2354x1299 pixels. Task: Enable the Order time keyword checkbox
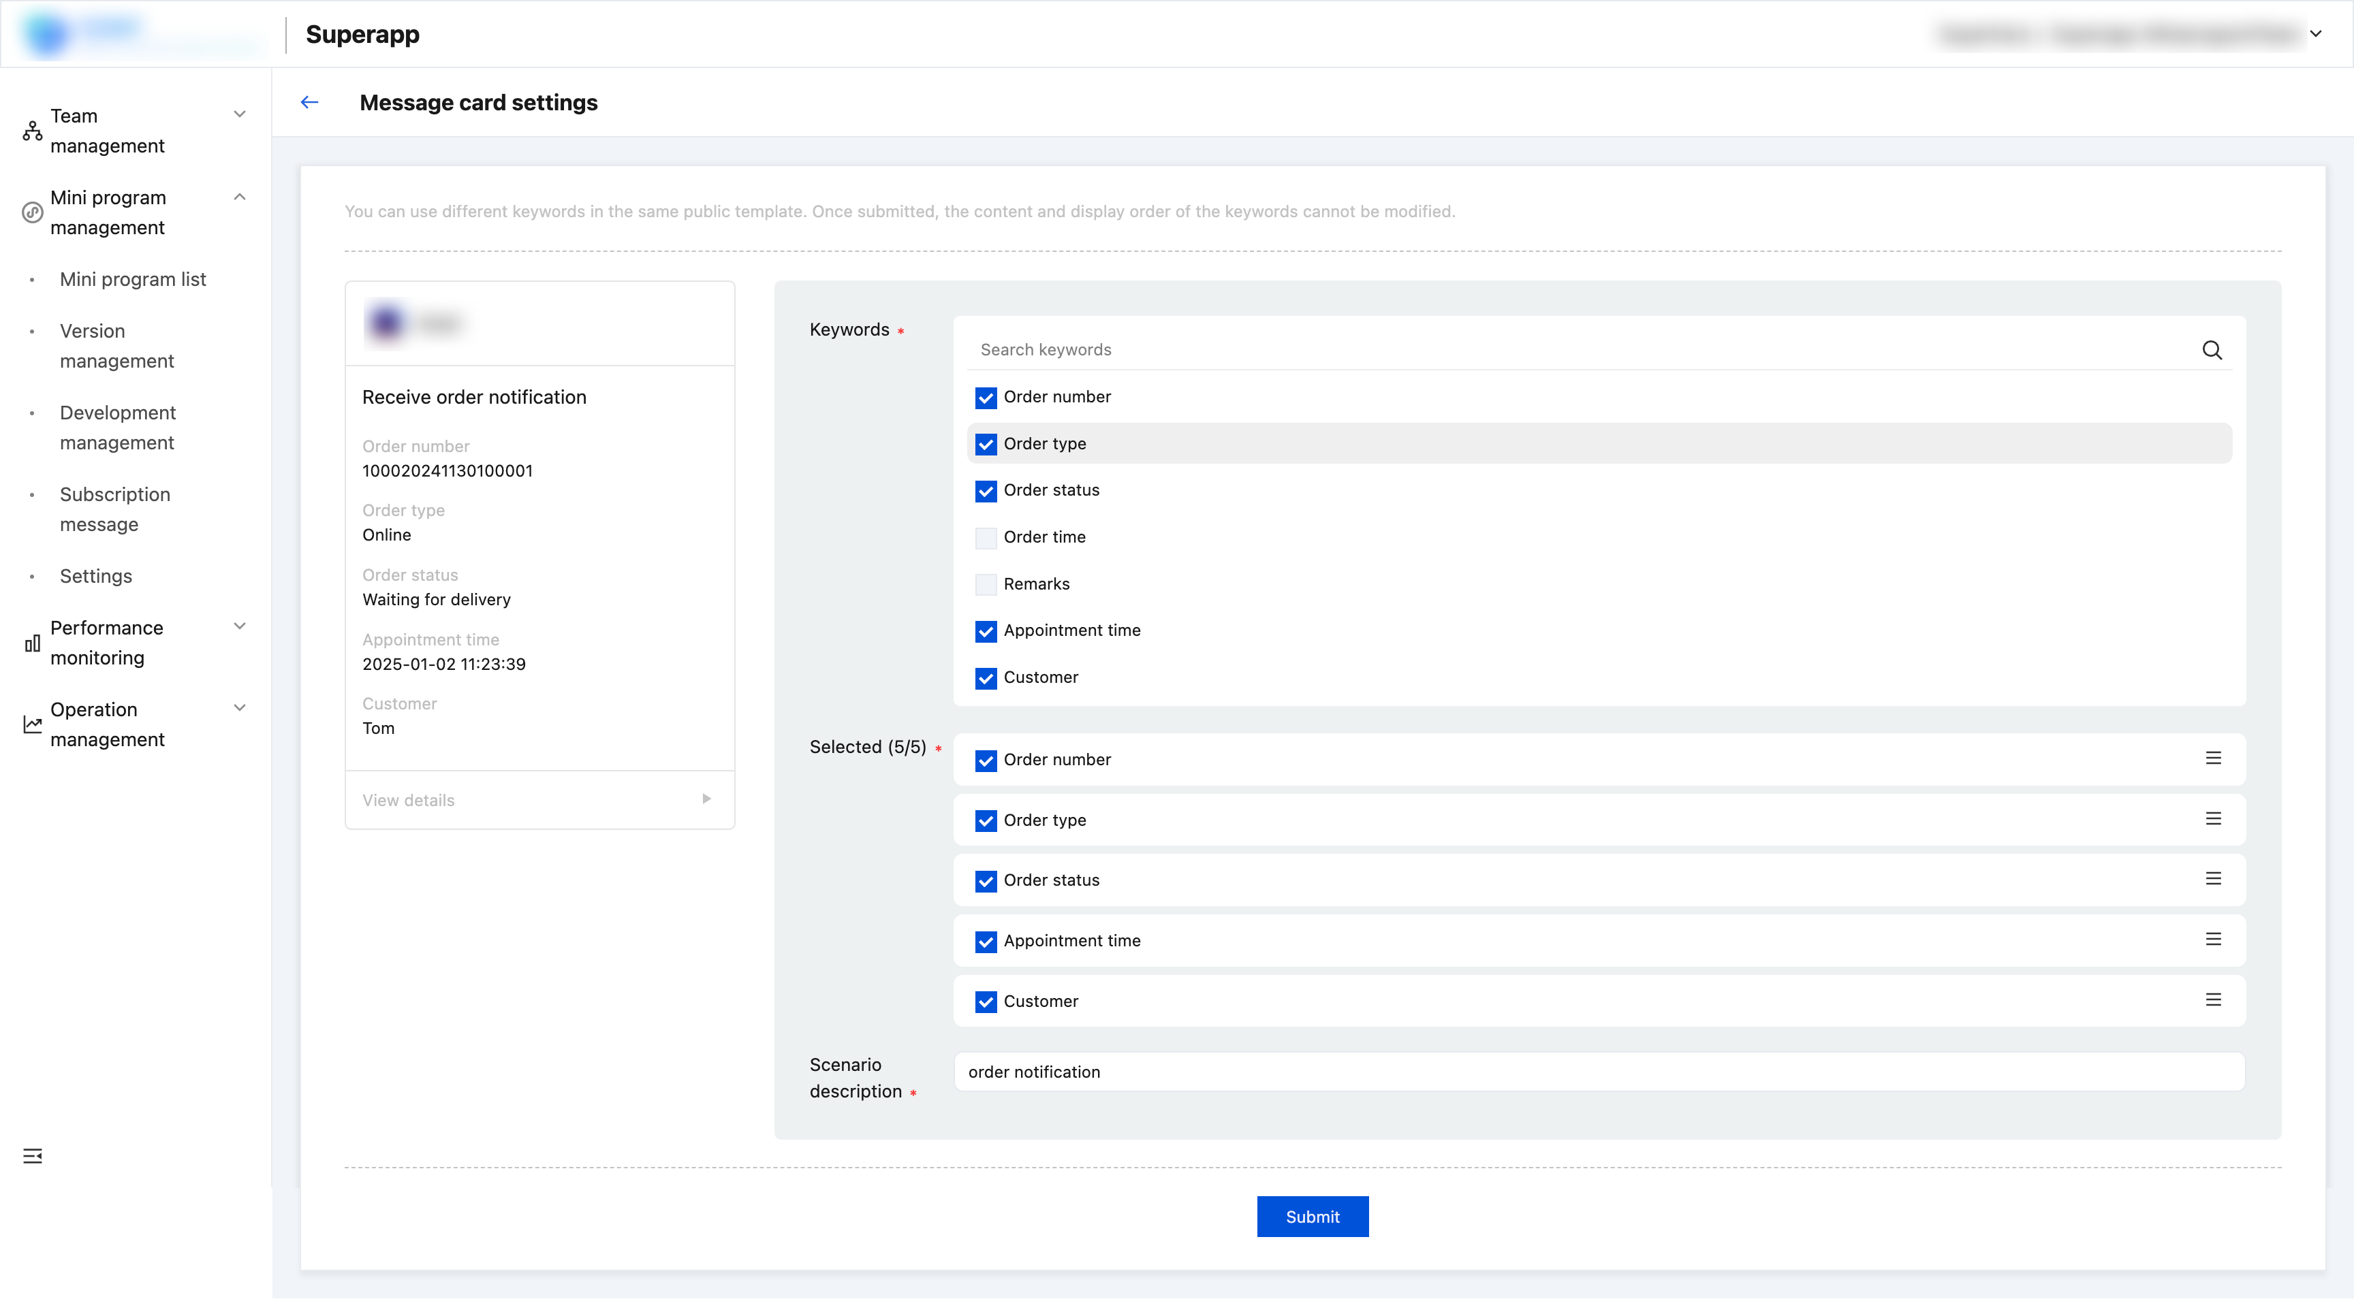[985, 538]
